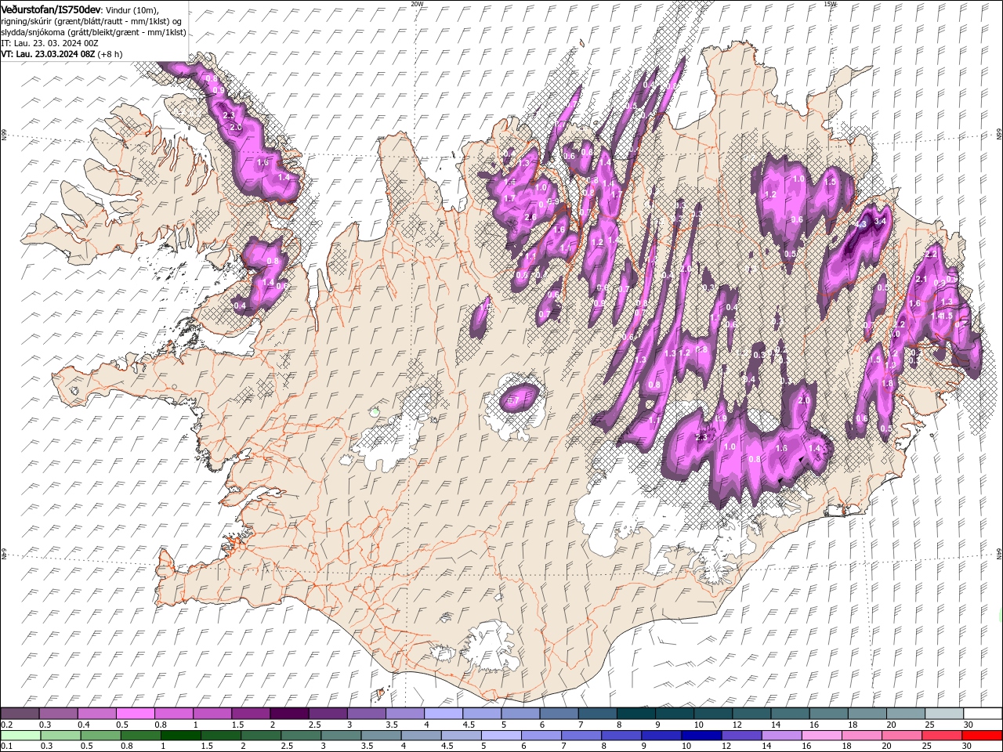Image resolution: width=1003 pixels, height=752 pixels.
Task: Click the white 30 mm snow-scale swatch
Action: point(982,714)
